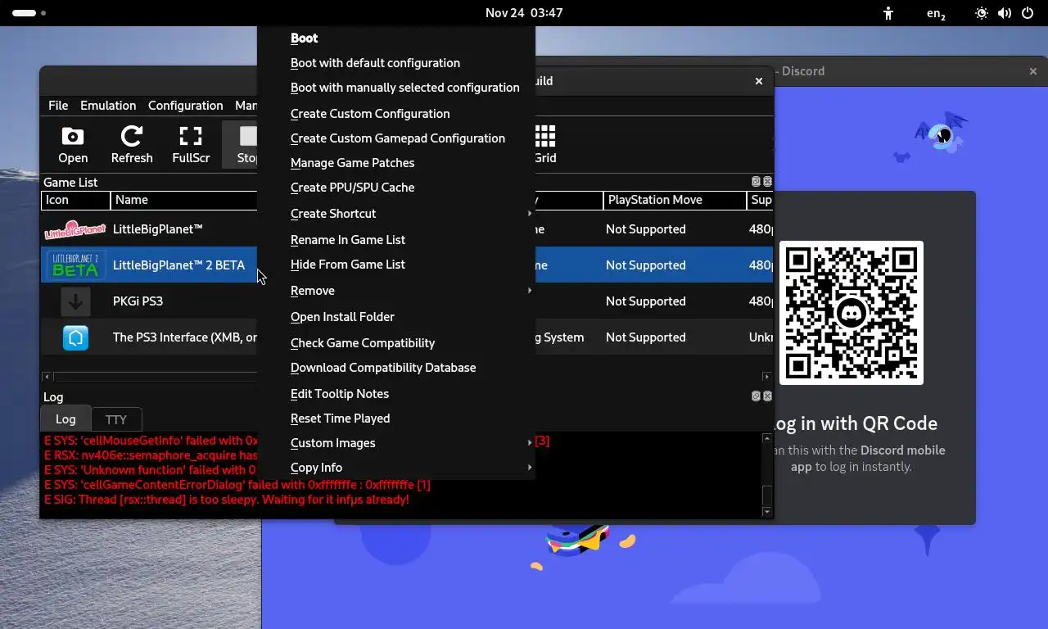Open the en keyboard layout indicator
The image size is (1048, 629).
click(x=936, y=13)
